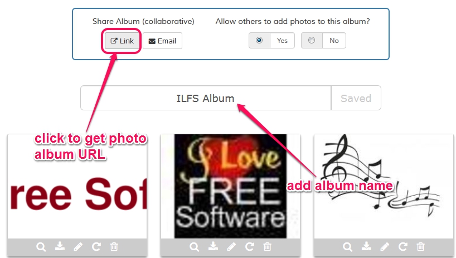
Task: Delete the music notes photo
Action: [420, 247]
